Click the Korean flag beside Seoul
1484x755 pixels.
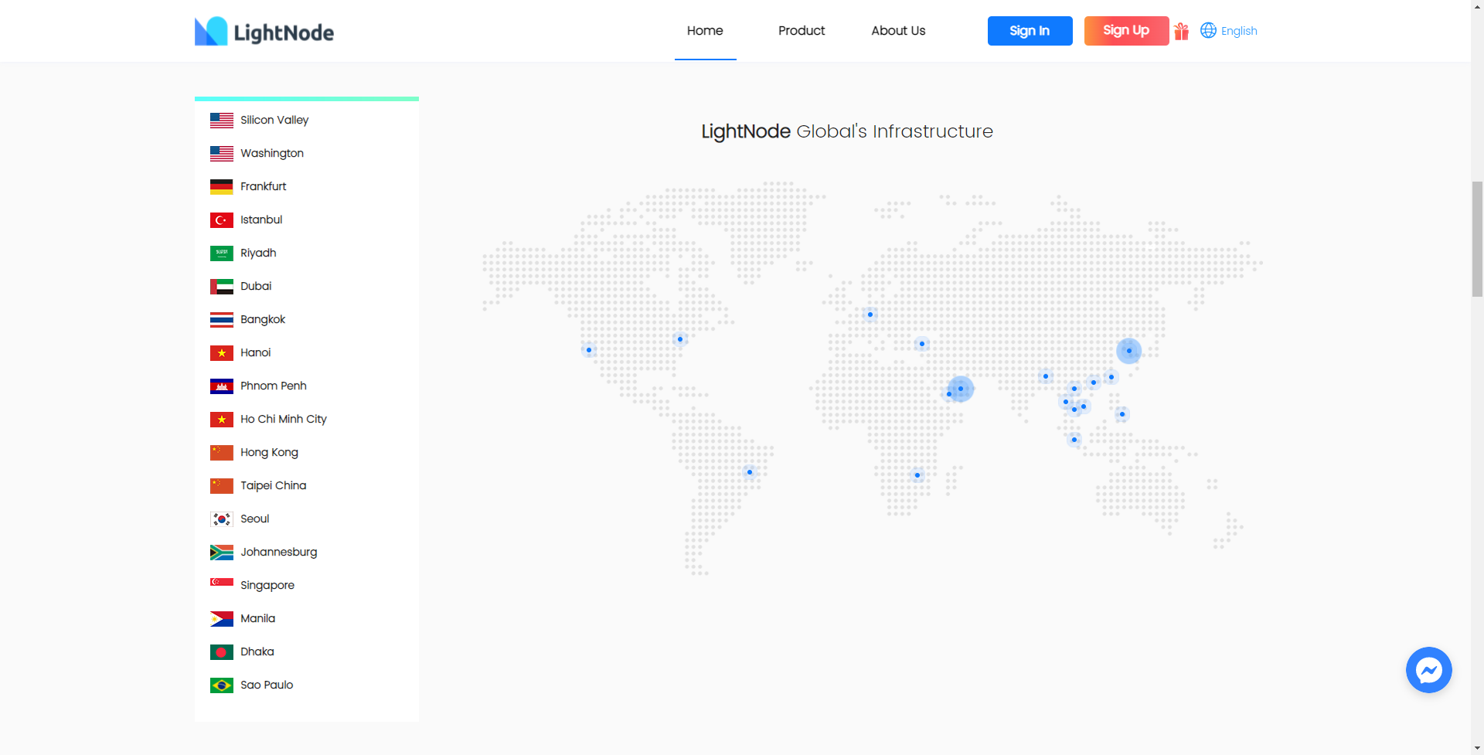(222, 519)
